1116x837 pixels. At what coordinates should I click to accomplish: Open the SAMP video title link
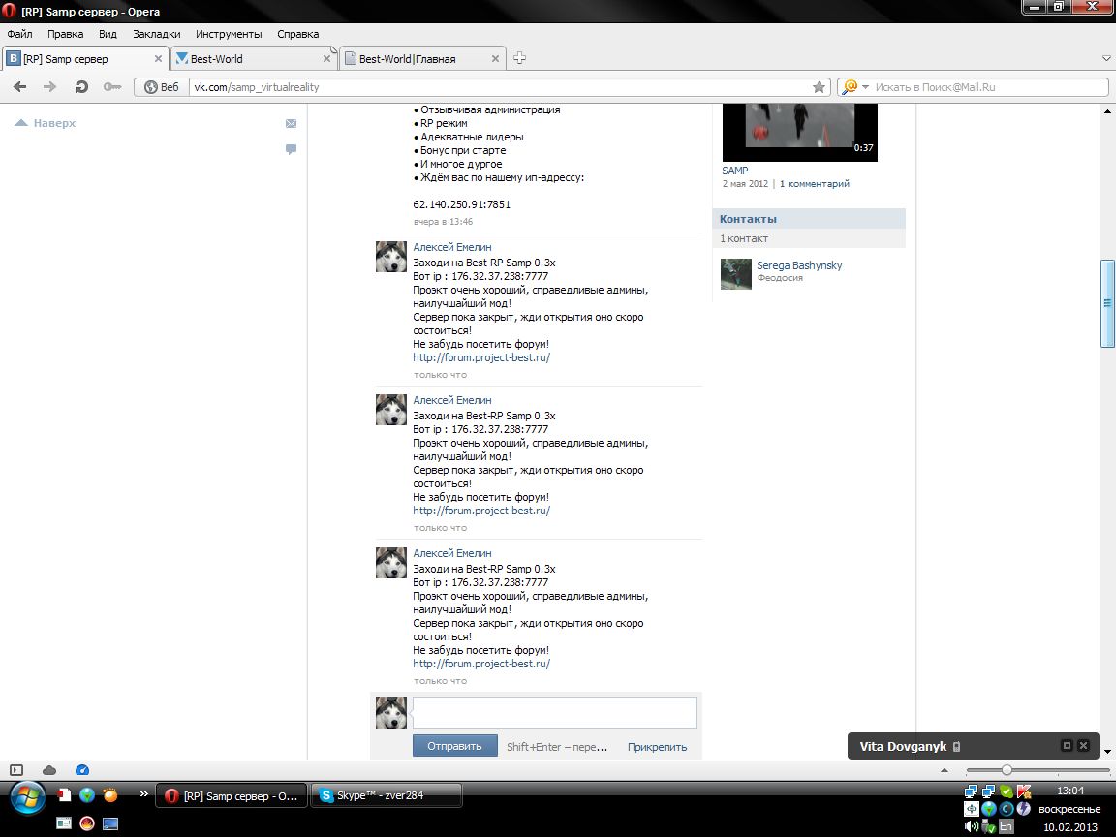click(734, 170)
